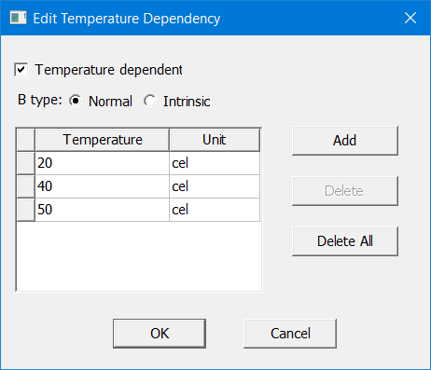The height and width of the screenshot is (370, 431).
Task: Click the temperature cell containing 50
Action: pos(103,210)
